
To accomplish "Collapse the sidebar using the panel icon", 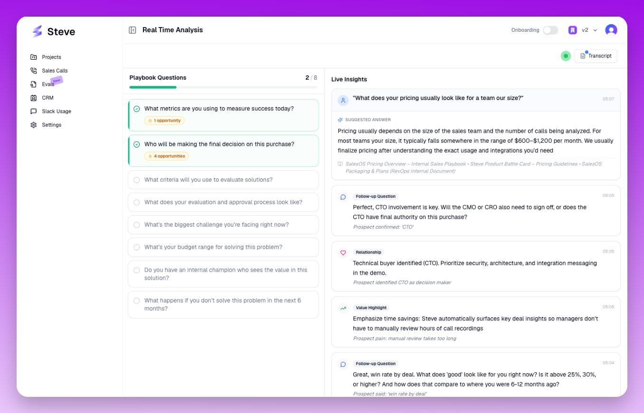I will click(133, 30).
